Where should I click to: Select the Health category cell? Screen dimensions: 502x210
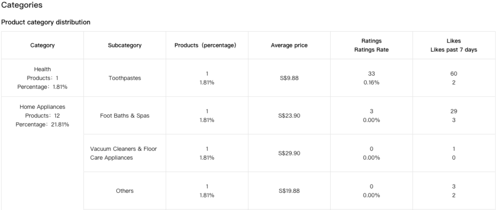click(x=43, y=78)
